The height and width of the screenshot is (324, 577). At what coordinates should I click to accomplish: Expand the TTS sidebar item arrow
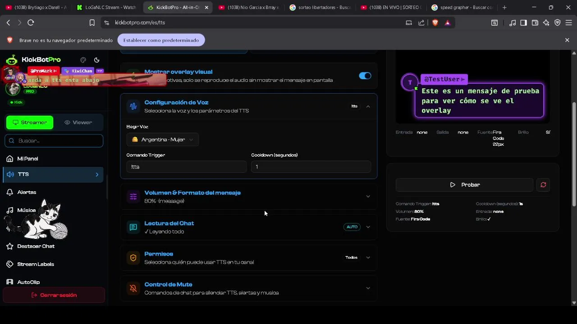(x=97, y=175)
